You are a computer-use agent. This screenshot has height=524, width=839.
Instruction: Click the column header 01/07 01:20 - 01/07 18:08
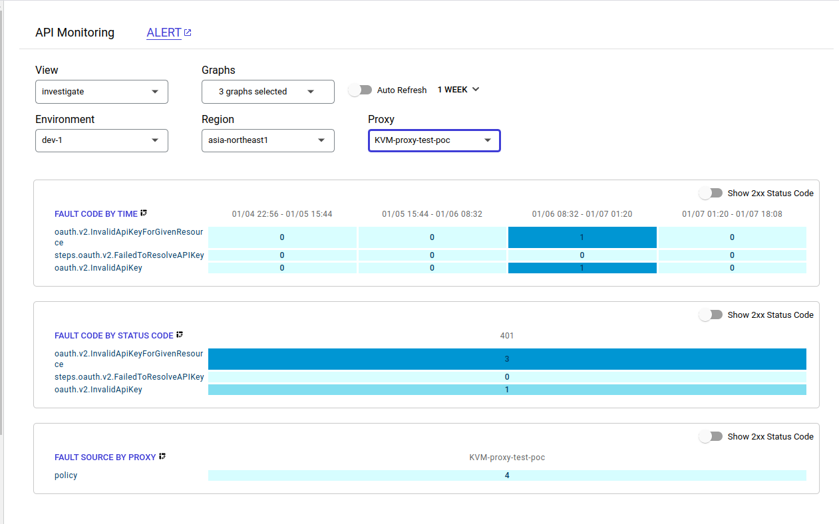pyautogui.click(x=732, y=214)
